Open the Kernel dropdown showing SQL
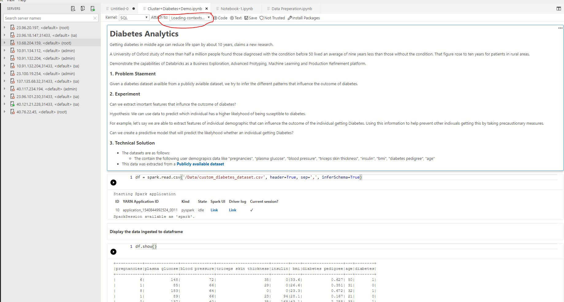 tap(134, 17)
